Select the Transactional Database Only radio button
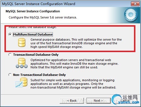The width and height of the screenshot is (141, 107). pos(10,55)
